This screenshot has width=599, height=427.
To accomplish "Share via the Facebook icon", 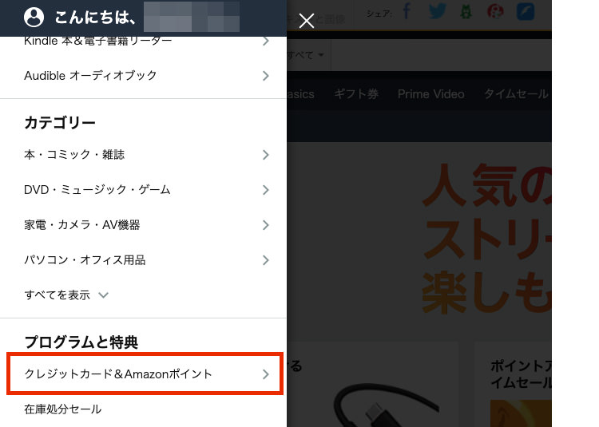I will [407, 11].
